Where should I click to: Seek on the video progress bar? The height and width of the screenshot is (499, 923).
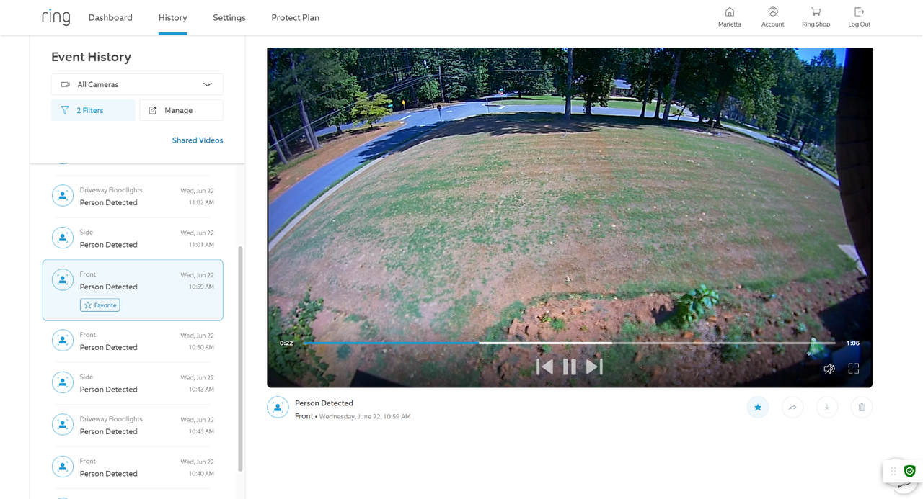tap(569, 343)
